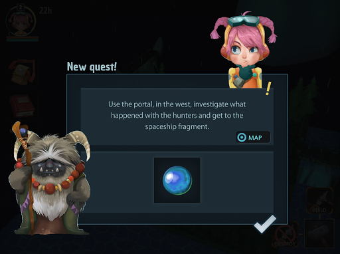Click the New quest! title
Screen dimensions: 340x254
[92, 66]
